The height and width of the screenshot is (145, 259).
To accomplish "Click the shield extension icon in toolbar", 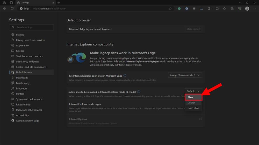I will click(x=194, y=9).
